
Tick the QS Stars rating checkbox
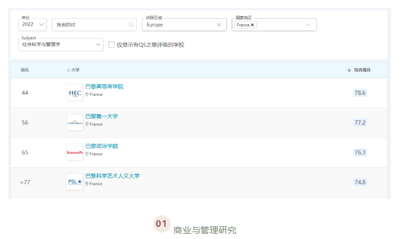click(x=112, y=45)
